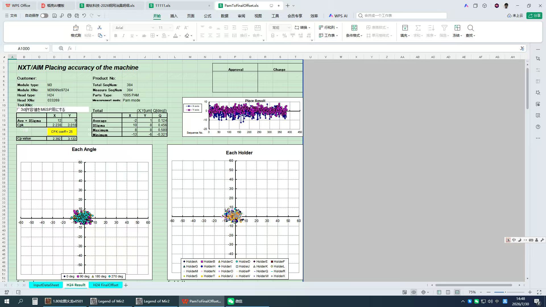Click the green Share button
546x307 pixels.
point(534,16)
